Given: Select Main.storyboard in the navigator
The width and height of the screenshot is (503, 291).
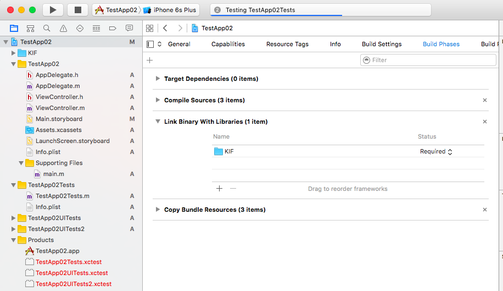Looking at the screenshot, I should (x=59, y=119).
